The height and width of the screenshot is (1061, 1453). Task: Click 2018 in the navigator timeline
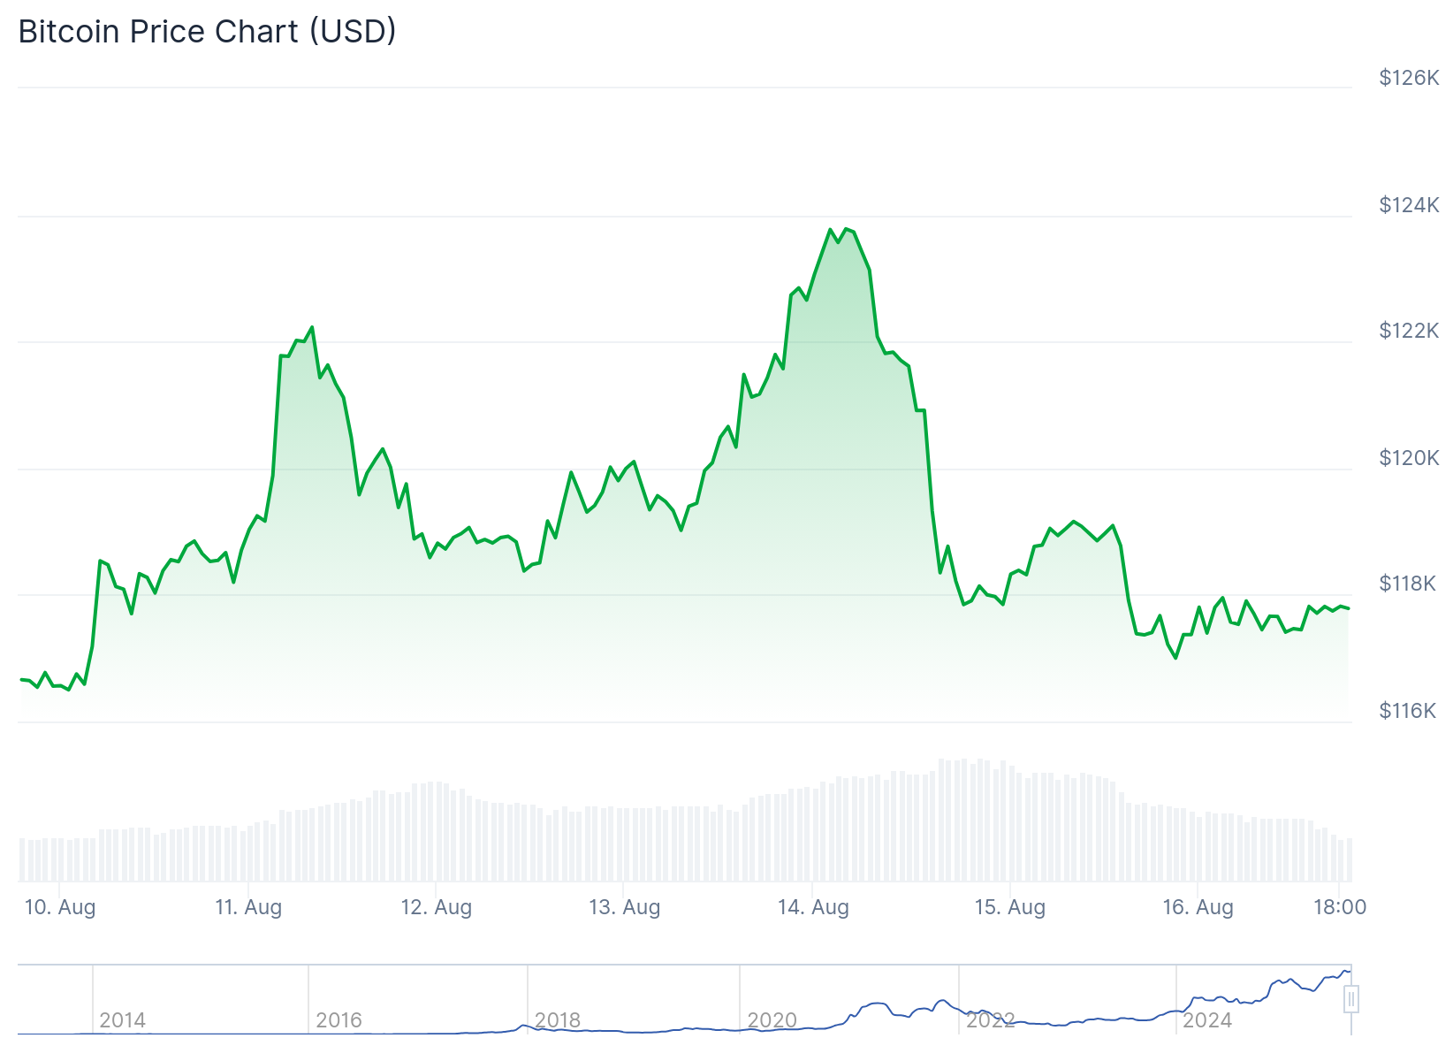tap(558, 1020)
